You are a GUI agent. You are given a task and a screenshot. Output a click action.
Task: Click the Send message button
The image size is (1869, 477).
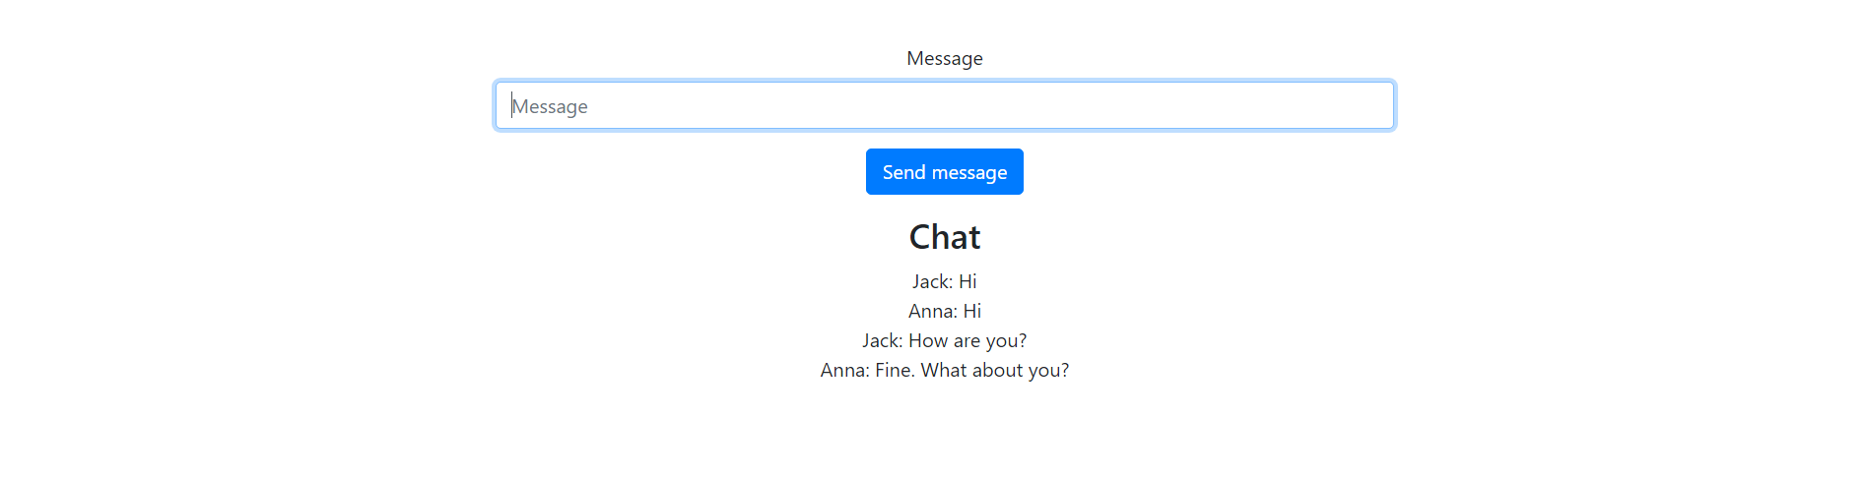[x=944, y=172]
